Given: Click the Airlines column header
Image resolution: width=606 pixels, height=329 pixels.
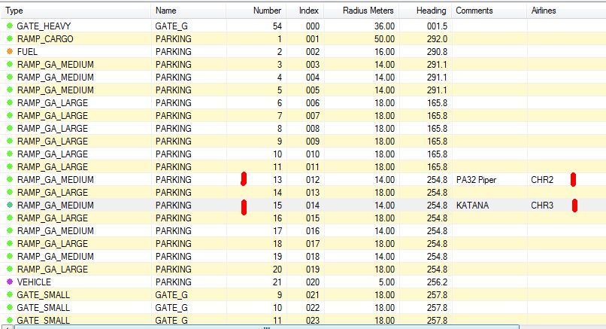Looking at the screenshot, I should click(566, 11).
